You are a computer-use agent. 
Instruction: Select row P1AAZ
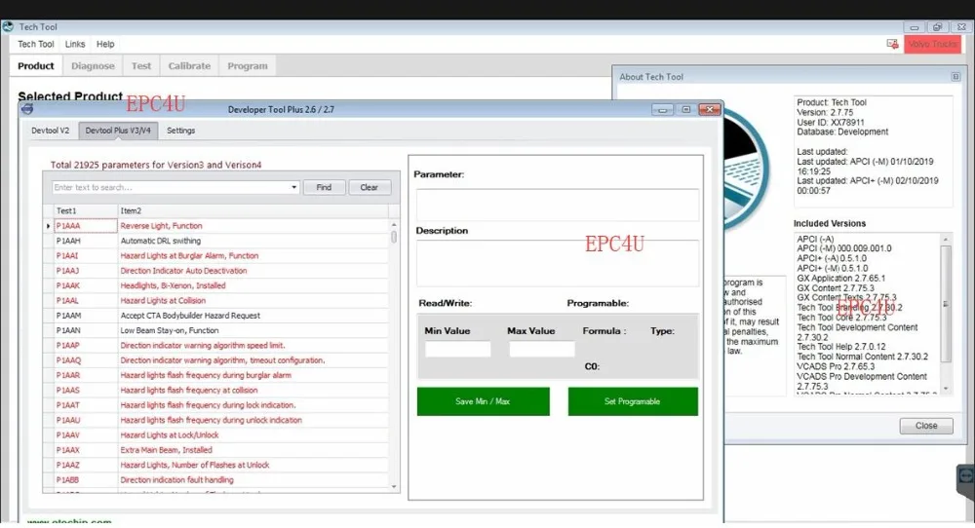[x=85, y=465]
